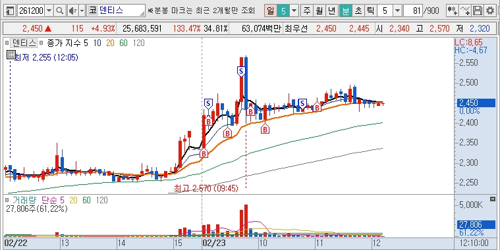
Task: Click the candle count field showing 81
Action: 413,11
